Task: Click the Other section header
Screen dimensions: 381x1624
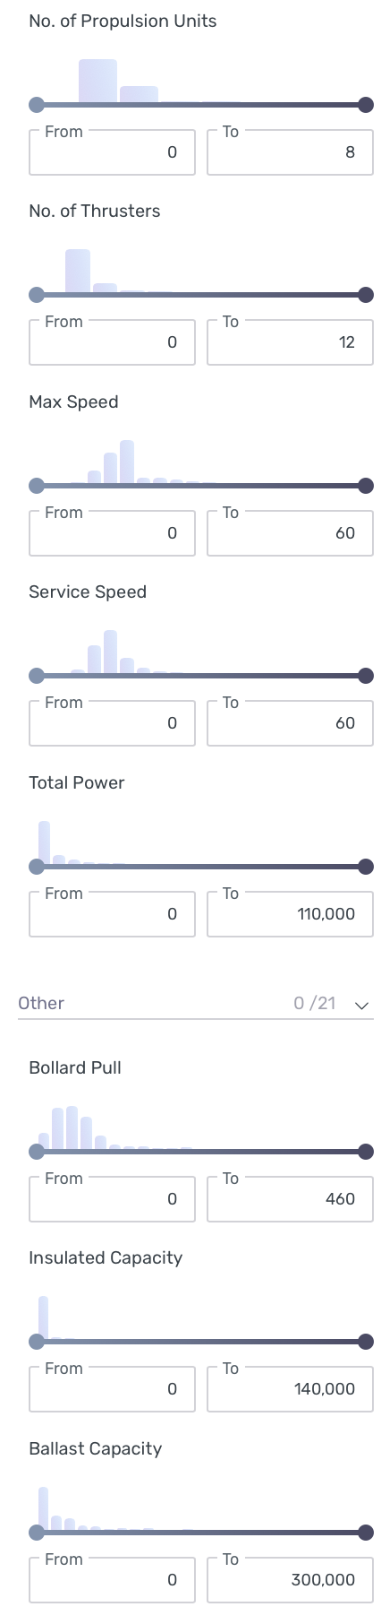Action: [195, 1004]
